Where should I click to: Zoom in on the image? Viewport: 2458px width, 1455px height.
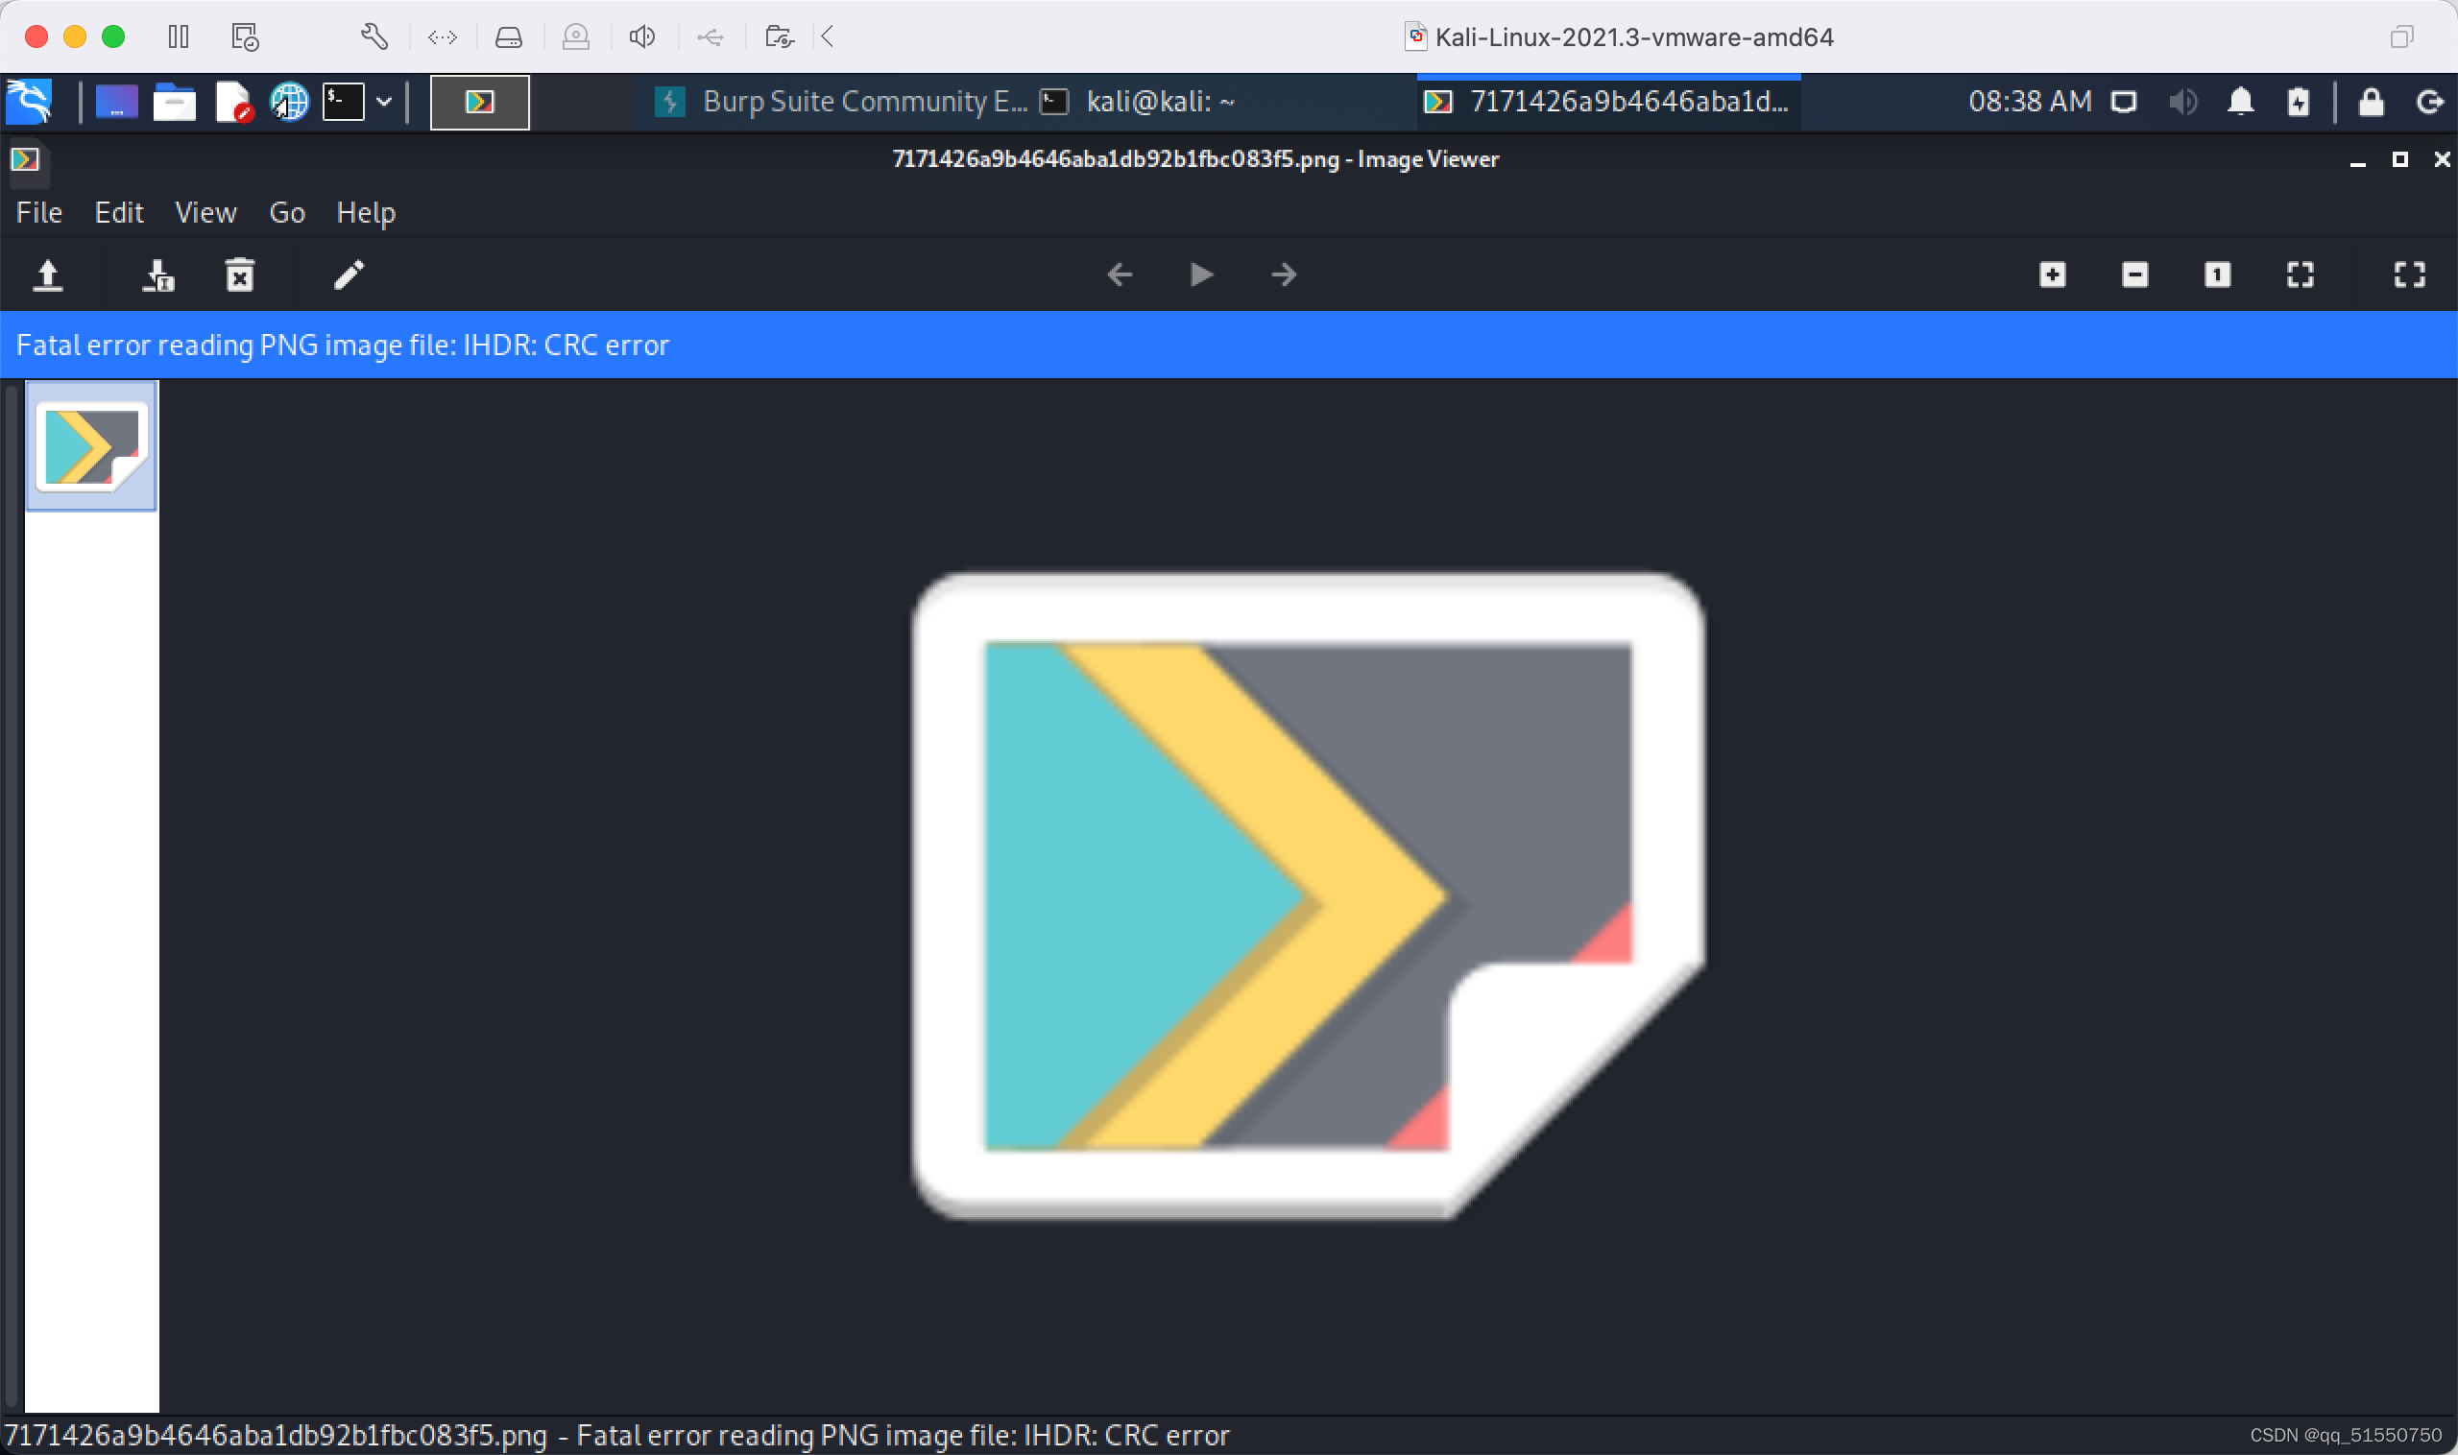point(2052,274)
